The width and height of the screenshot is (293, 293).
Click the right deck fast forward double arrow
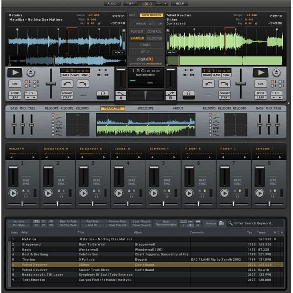click(192, 75)
